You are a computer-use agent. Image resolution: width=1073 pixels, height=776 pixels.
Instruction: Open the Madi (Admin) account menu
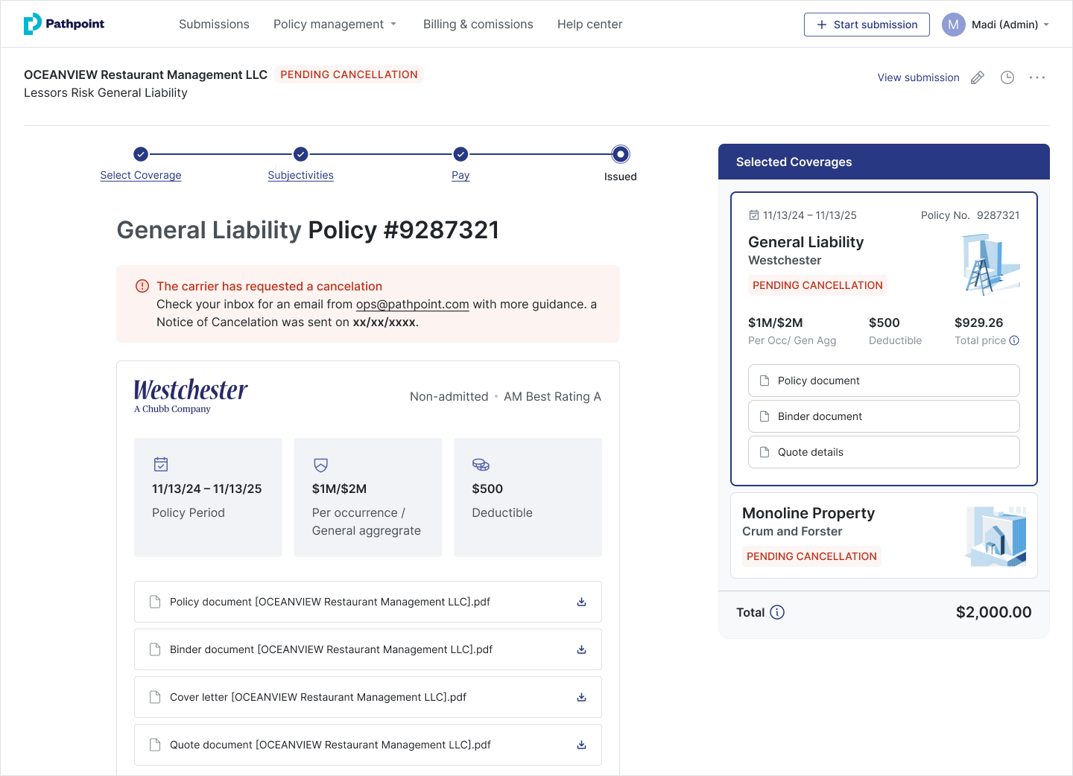(996, 25)
